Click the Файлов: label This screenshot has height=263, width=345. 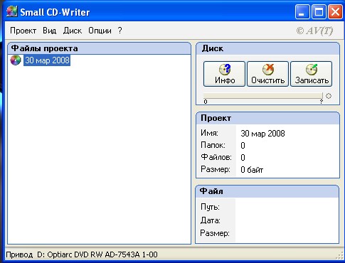click(216, 157)
